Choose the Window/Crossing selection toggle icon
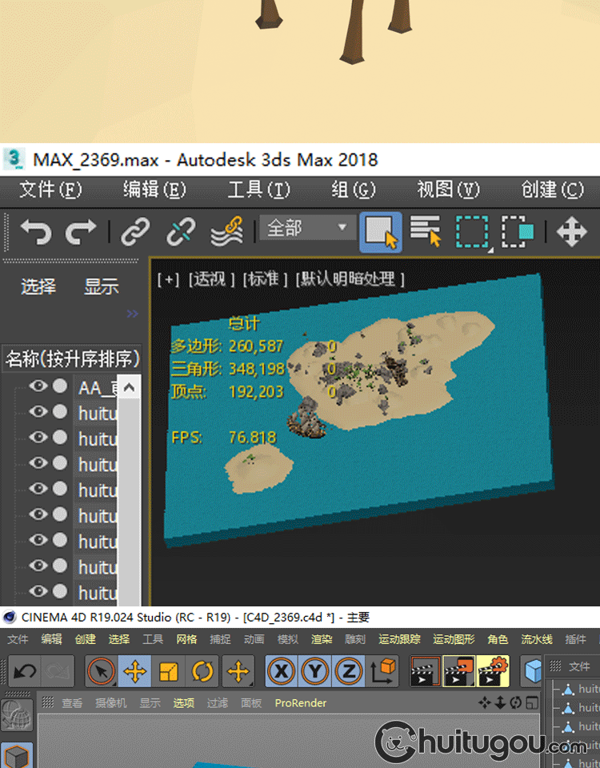 tap(518, 232)
